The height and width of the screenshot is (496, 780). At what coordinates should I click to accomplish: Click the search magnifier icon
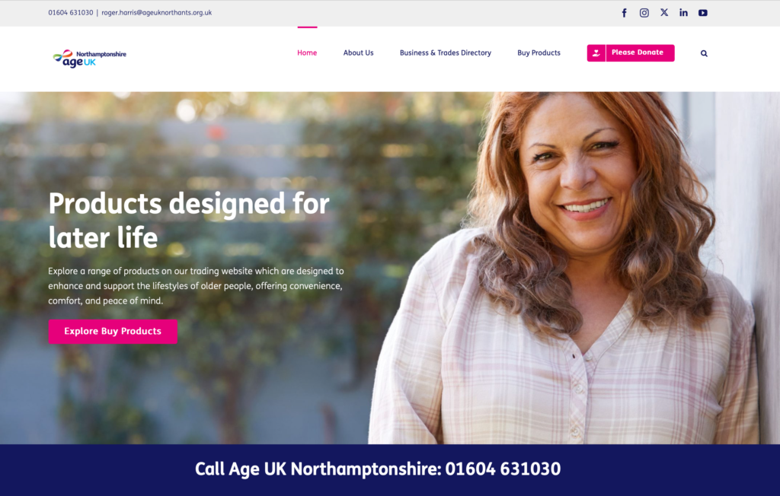click(x=704, y=53)
